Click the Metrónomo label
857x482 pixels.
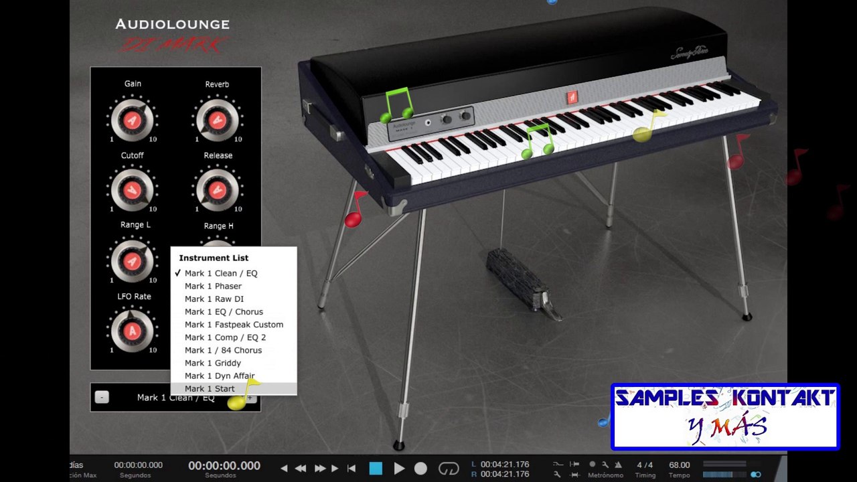pos(605,475)
